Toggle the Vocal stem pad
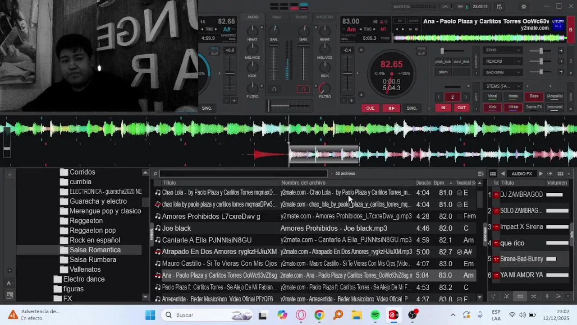The image size is (577, 325). 492,96
